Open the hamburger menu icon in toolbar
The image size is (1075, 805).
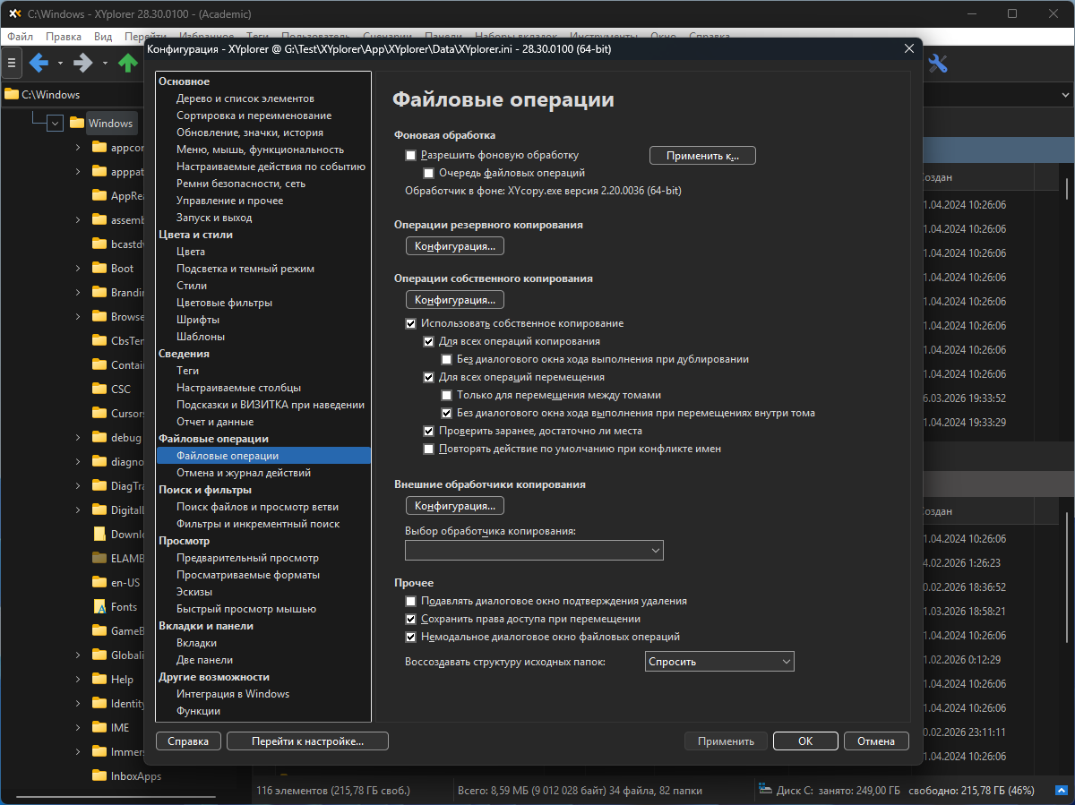pos(11,63)
